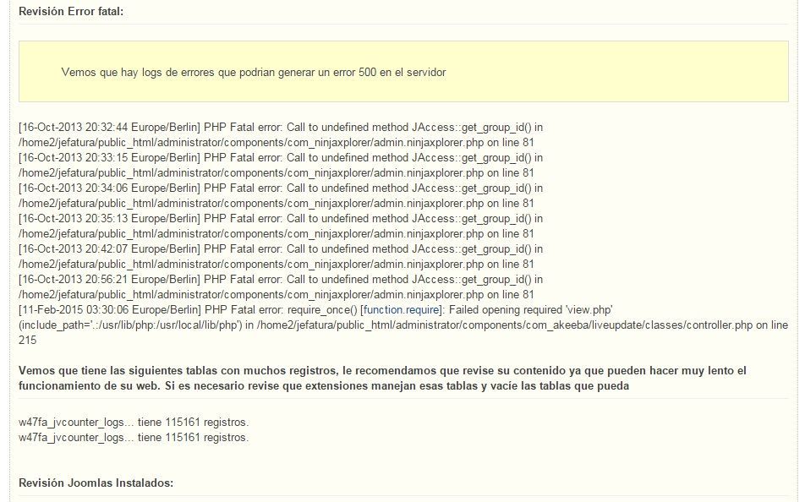Image resolution: width=805 pixels, height=502 pixels.
Task: Click the 20:32:44 fatal error log line
Action: [x=281, y=134]
